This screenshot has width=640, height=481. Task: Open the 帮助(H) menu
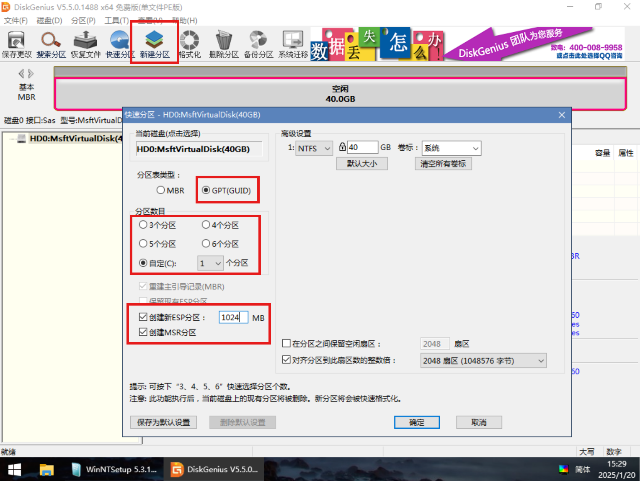185,21
